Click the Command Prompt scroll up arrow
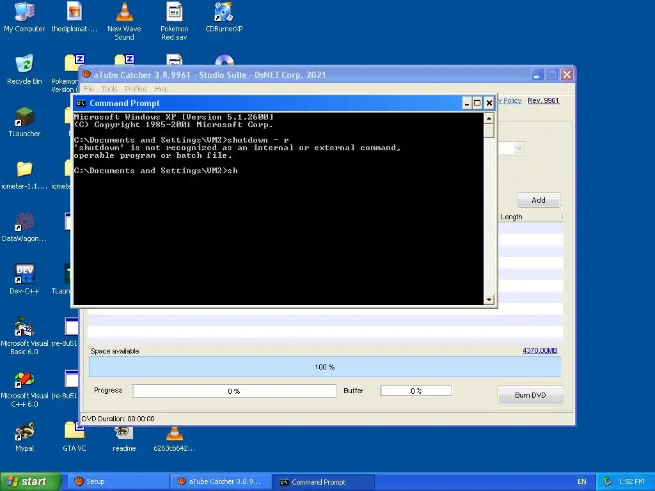 pyautogui.click(x=489, y=118)
